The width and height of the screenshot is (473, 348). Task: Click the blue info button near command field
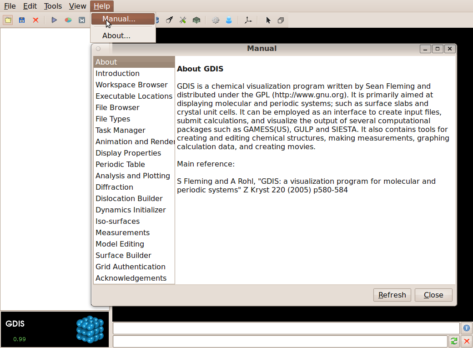point(466,328)
